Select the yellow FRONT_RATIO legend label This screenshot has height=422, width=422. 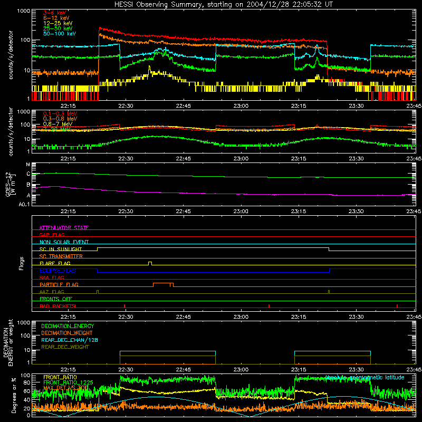[60, 377]
